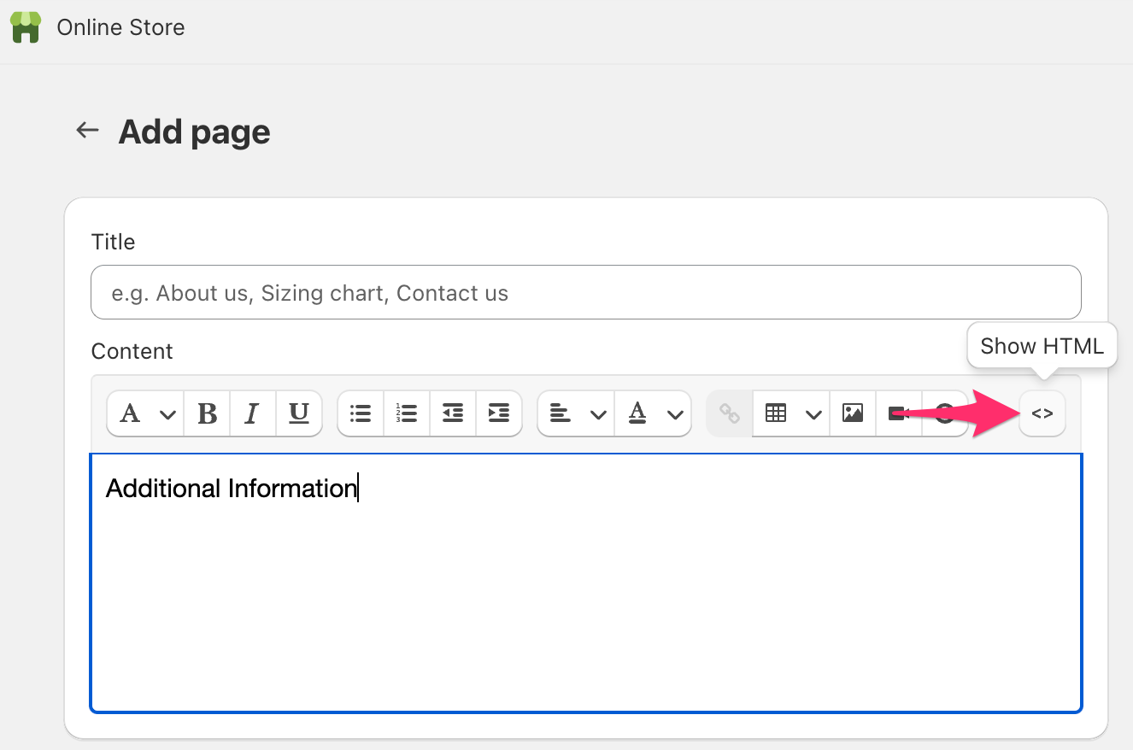The width and height of the screenshot is (1133, 750).
Task: Click the Show HTML code button
Action: [1042, 413]
